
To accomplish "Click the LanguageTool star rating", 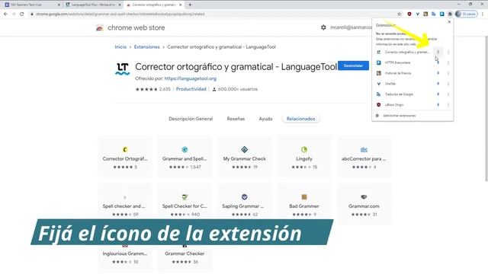I will click(146, 89).
